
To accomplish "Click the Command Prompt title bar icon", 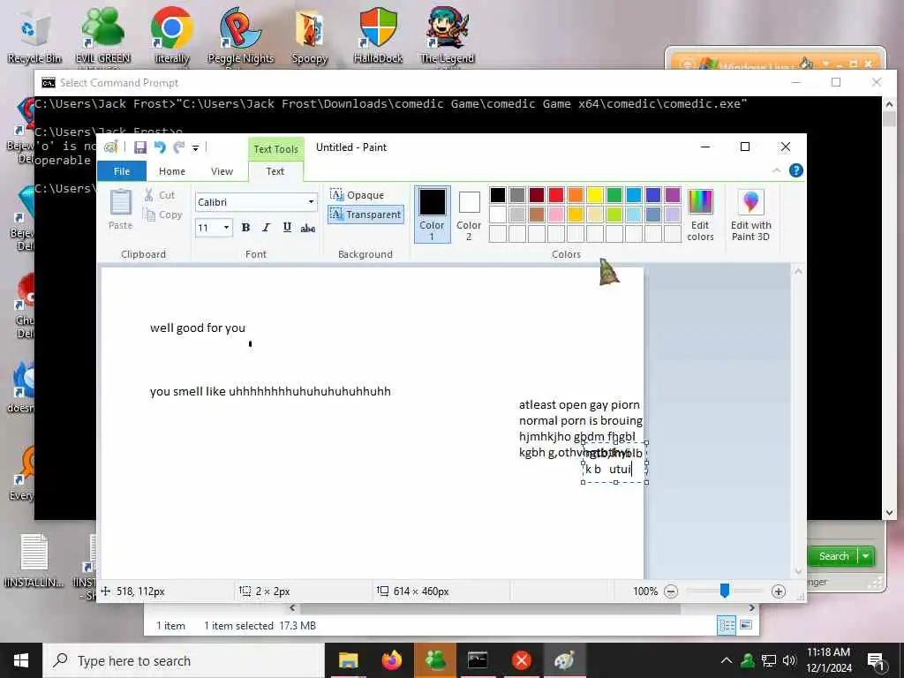I will tap(49, 83).
